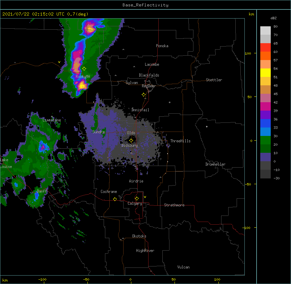Click the RedDeer city label

click(x=149, y=86)
